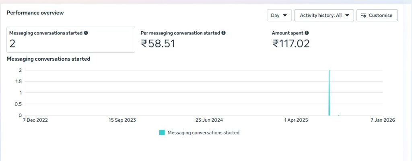
Task: Click the chart title above the graph
Action: point(48,59)
